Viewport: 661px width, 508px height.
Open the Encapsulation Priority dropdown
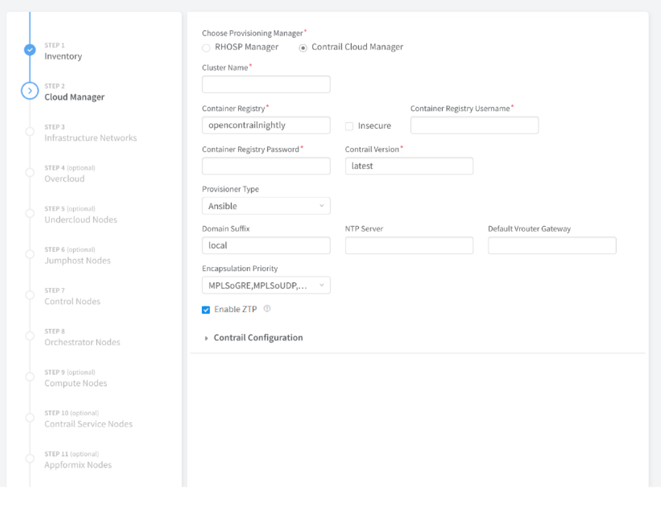265,285
